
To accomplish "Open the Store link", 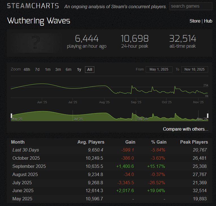I will tap(195, 21).
